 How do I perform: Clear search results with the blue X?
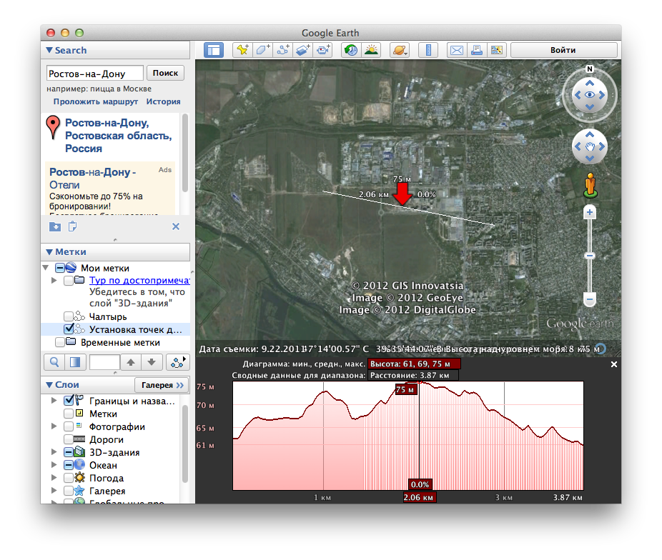[176, 226]
